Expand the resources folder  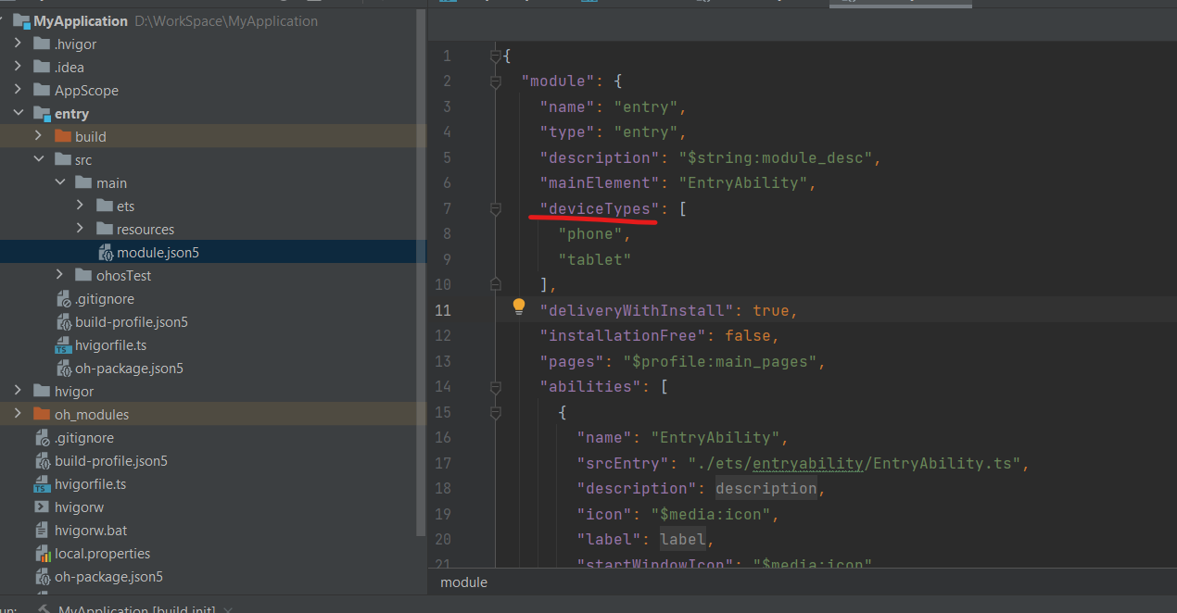pos(81,229)
